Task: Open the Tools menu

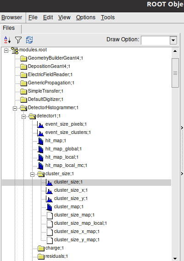Action: (x=108, y=17)
